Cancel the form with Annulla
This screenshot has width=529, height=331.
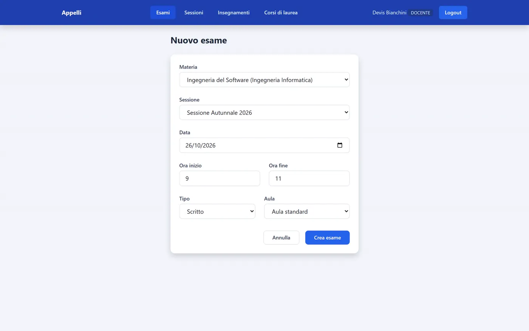[282, 238]
